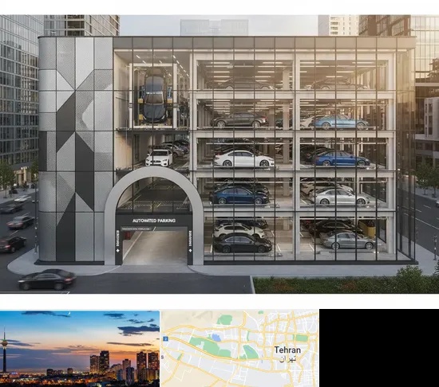This screenshot has height=387, width=439.
Task: Click the empty black panel beside the map
Action: pos(379,348)
